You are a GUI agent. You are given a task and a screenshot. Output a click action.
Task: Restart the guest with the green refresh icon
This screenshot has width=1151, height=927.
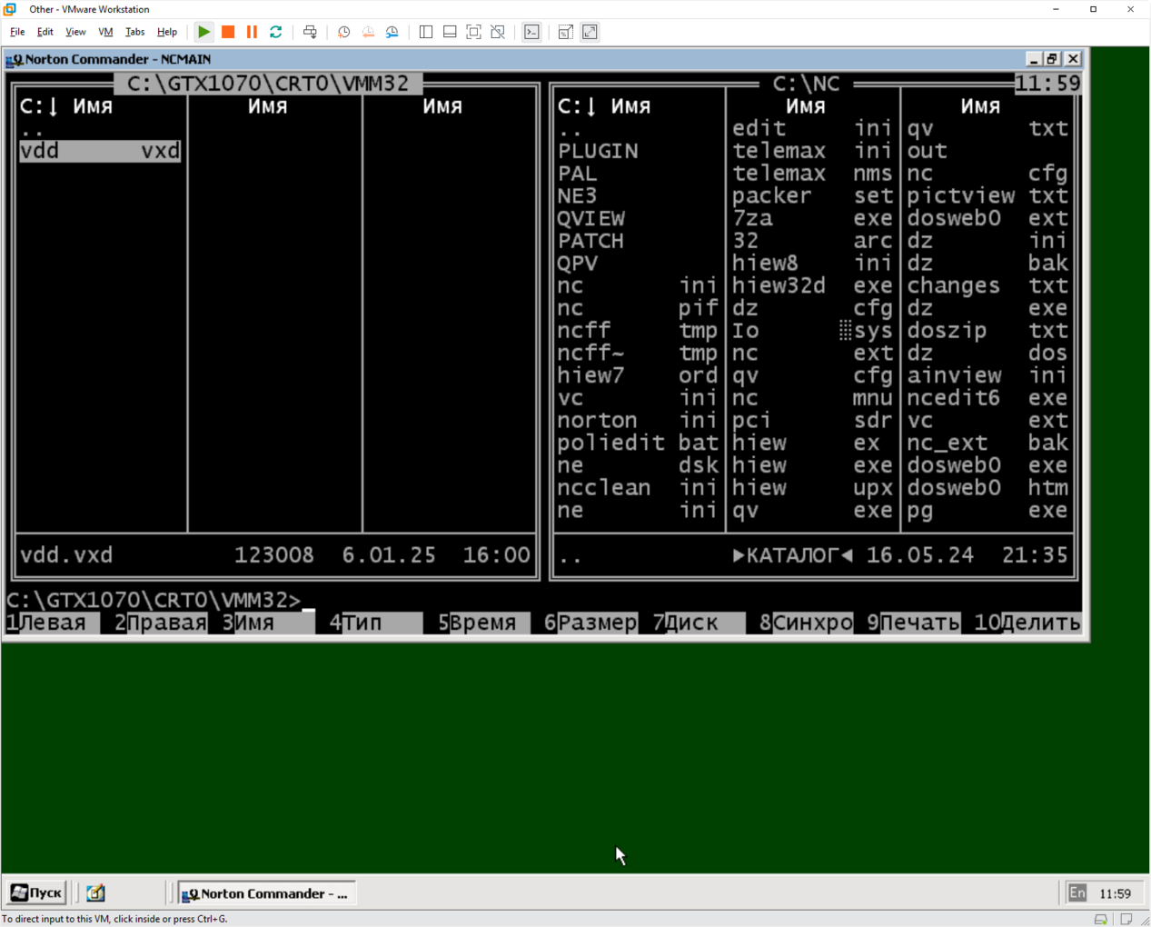coord(276,32)
